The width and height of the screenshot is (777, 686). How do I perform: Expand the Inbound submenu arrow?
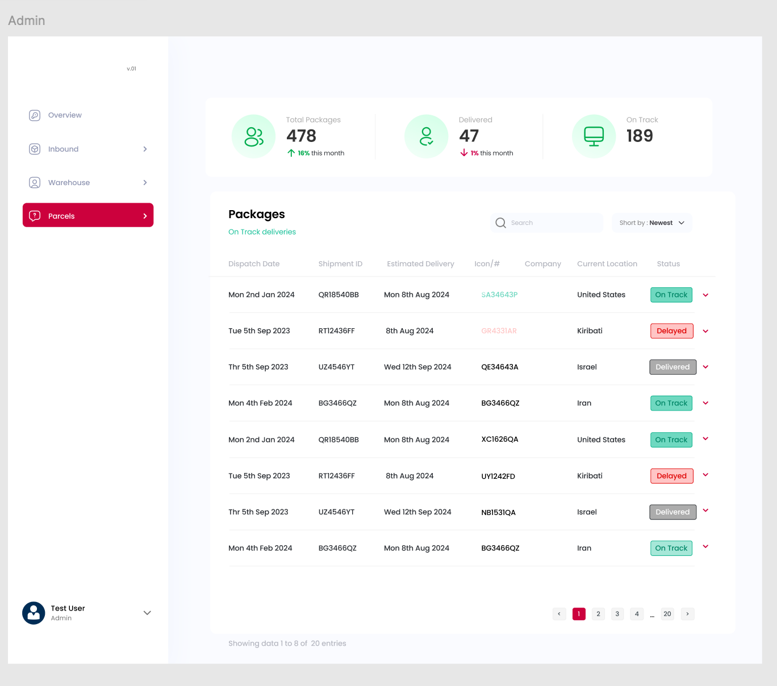[x=145, y=149]
